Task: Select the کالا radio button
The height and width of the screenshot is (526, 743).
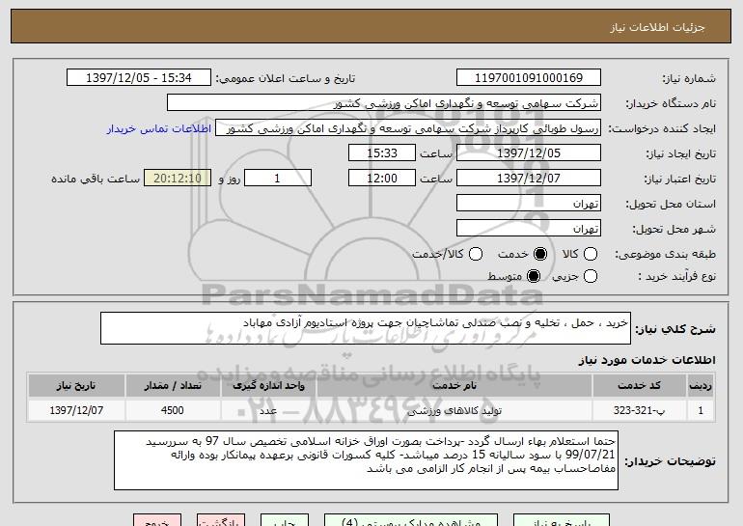Action: (x=591, y=254)
